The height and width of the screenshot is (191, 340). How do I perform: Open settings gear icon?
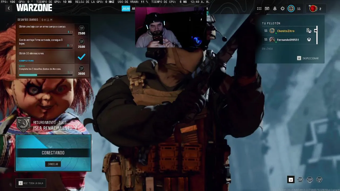point(283,9)
